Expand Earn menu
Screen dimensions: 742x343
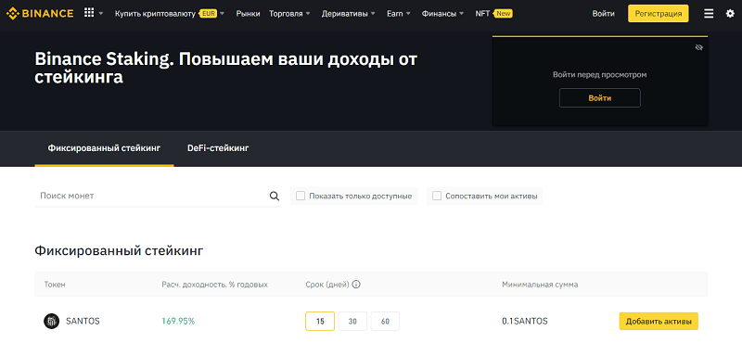click(399, 14)
